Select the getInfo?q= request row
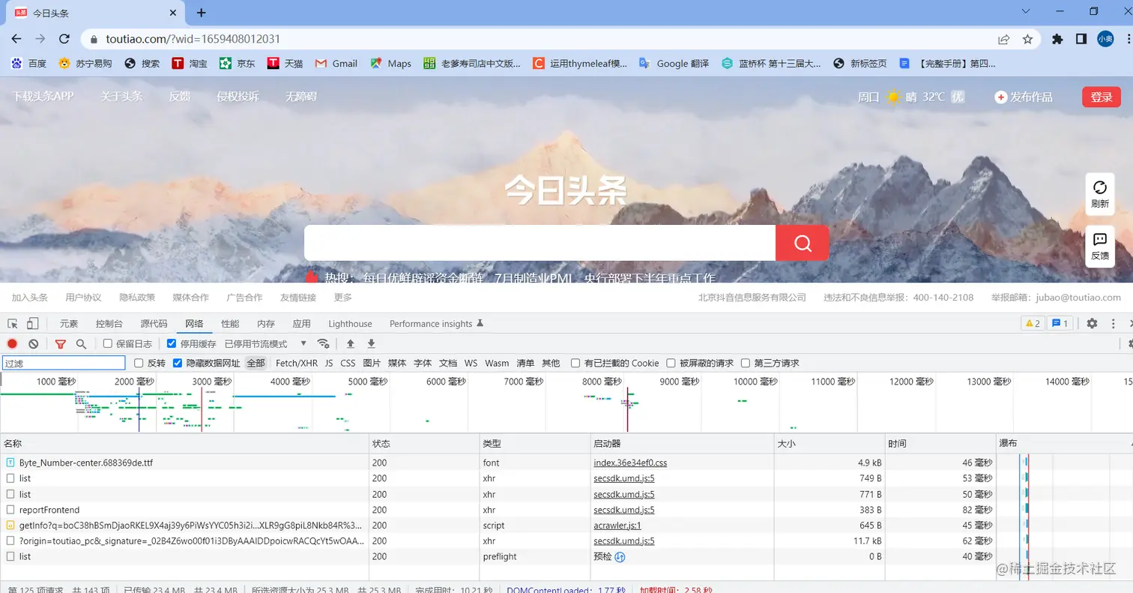 click(498, 526)
